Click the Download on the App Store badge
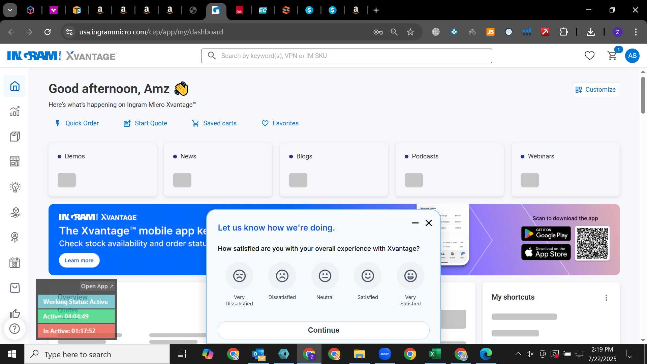This screenshot has height=364, width=647. click(x=546, y=252)
